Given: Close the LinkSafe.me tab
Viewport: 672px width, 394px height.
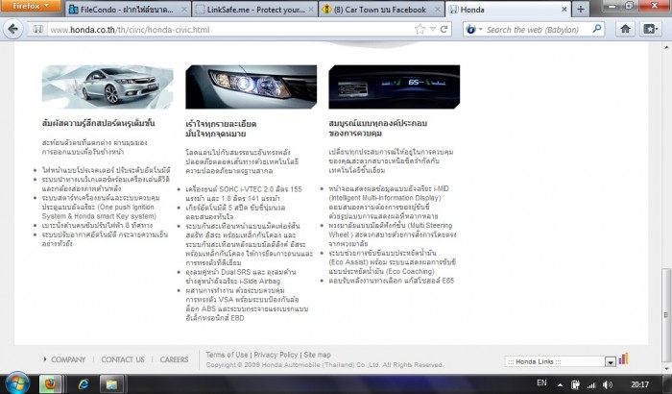Looking at the screenshot, I should pos(311,9).
